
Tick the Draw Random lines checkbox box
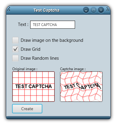point(15,58)
